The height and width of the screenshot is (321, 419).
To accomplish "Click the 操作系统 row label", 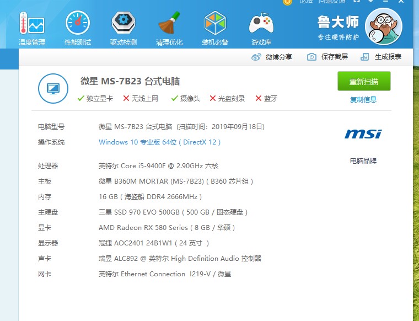I will coord(51,142).
